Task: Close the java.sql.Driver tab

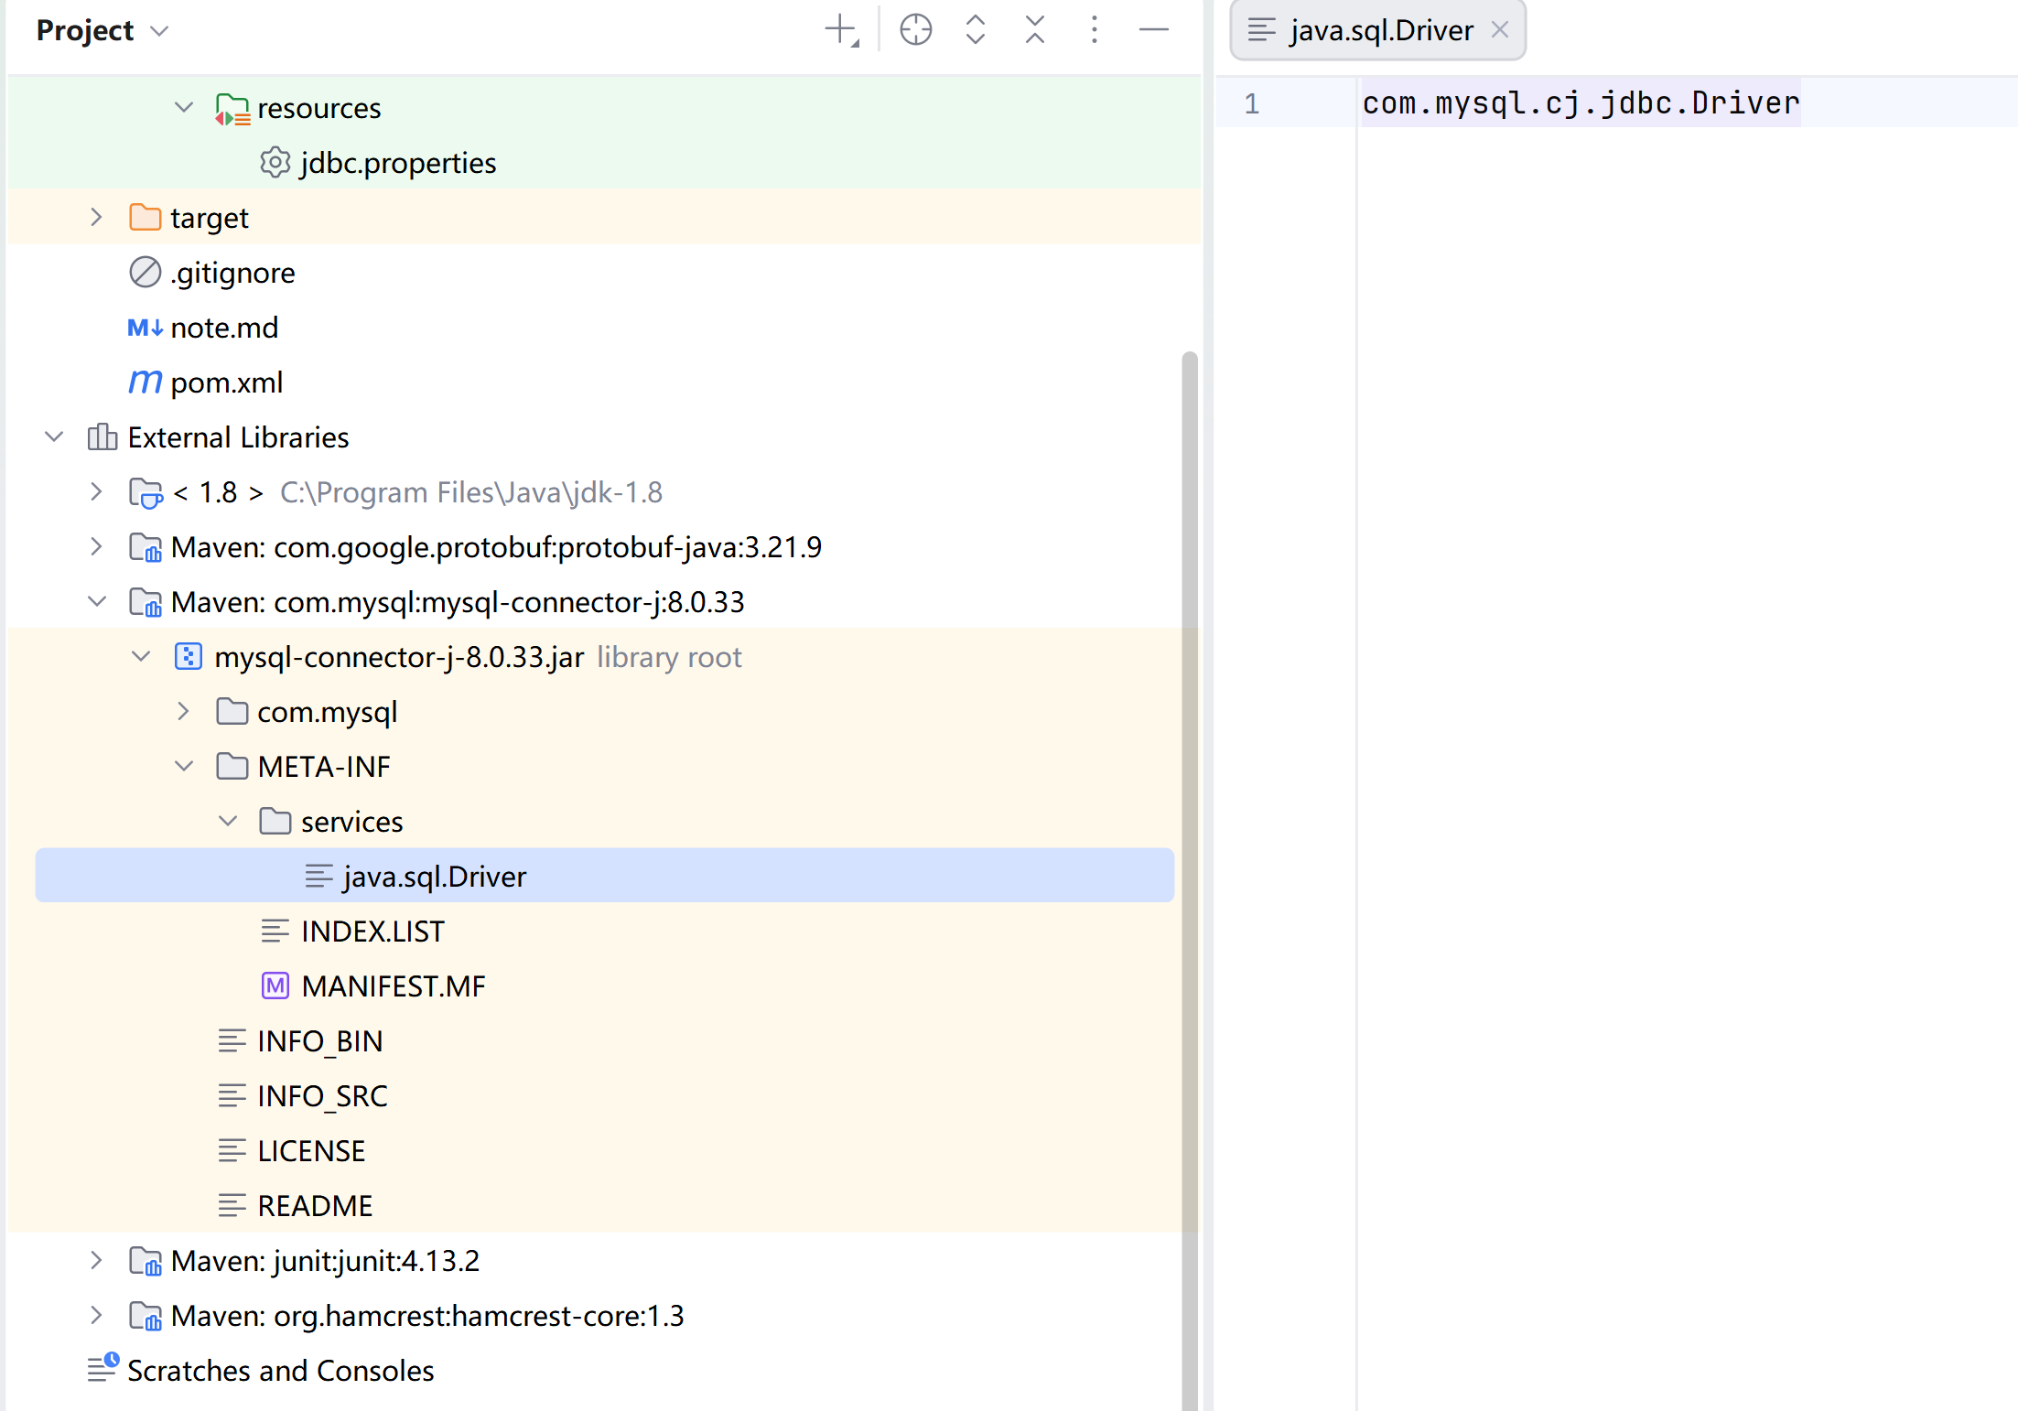Action: click(1499, 30)
